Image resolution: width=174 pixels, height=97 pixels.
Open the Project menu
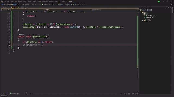20,2
